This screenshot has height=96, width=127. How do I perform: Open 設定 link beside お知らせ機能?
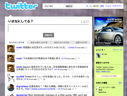tap(120, 83)
